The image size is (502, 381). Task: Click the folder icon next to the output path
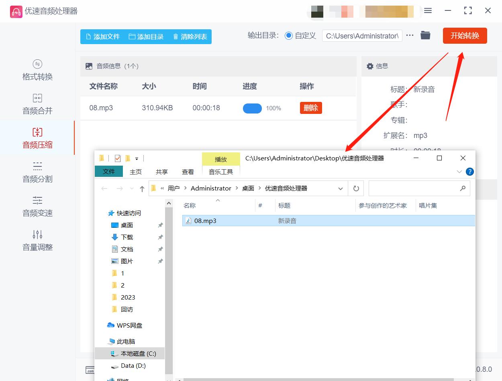[425, 35]
